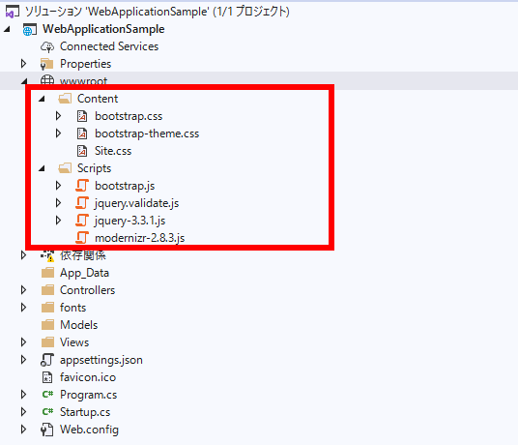
Task: Click the bootstrap.css file icon
Action: pos(82,116)
